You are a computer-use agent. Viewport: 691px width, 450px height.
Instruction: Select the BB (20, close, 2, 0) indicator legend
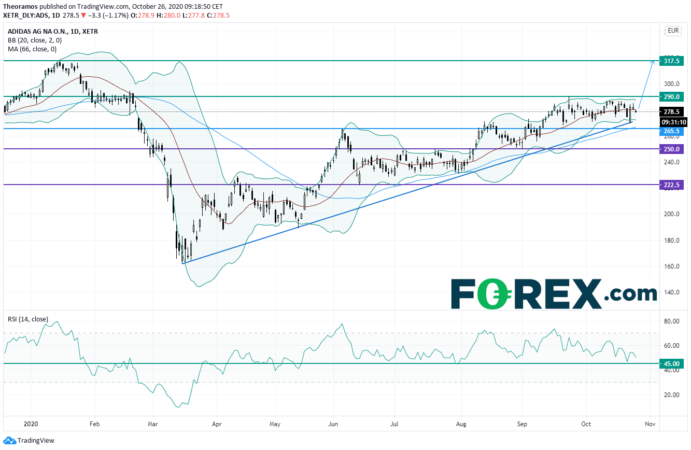point(34,40)
